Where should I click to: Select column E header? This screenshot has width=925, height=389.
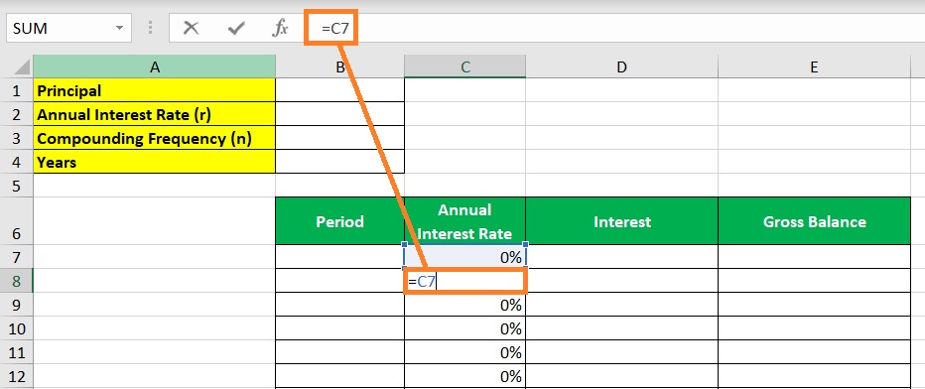pyautogui.click(x=814, y=66)
